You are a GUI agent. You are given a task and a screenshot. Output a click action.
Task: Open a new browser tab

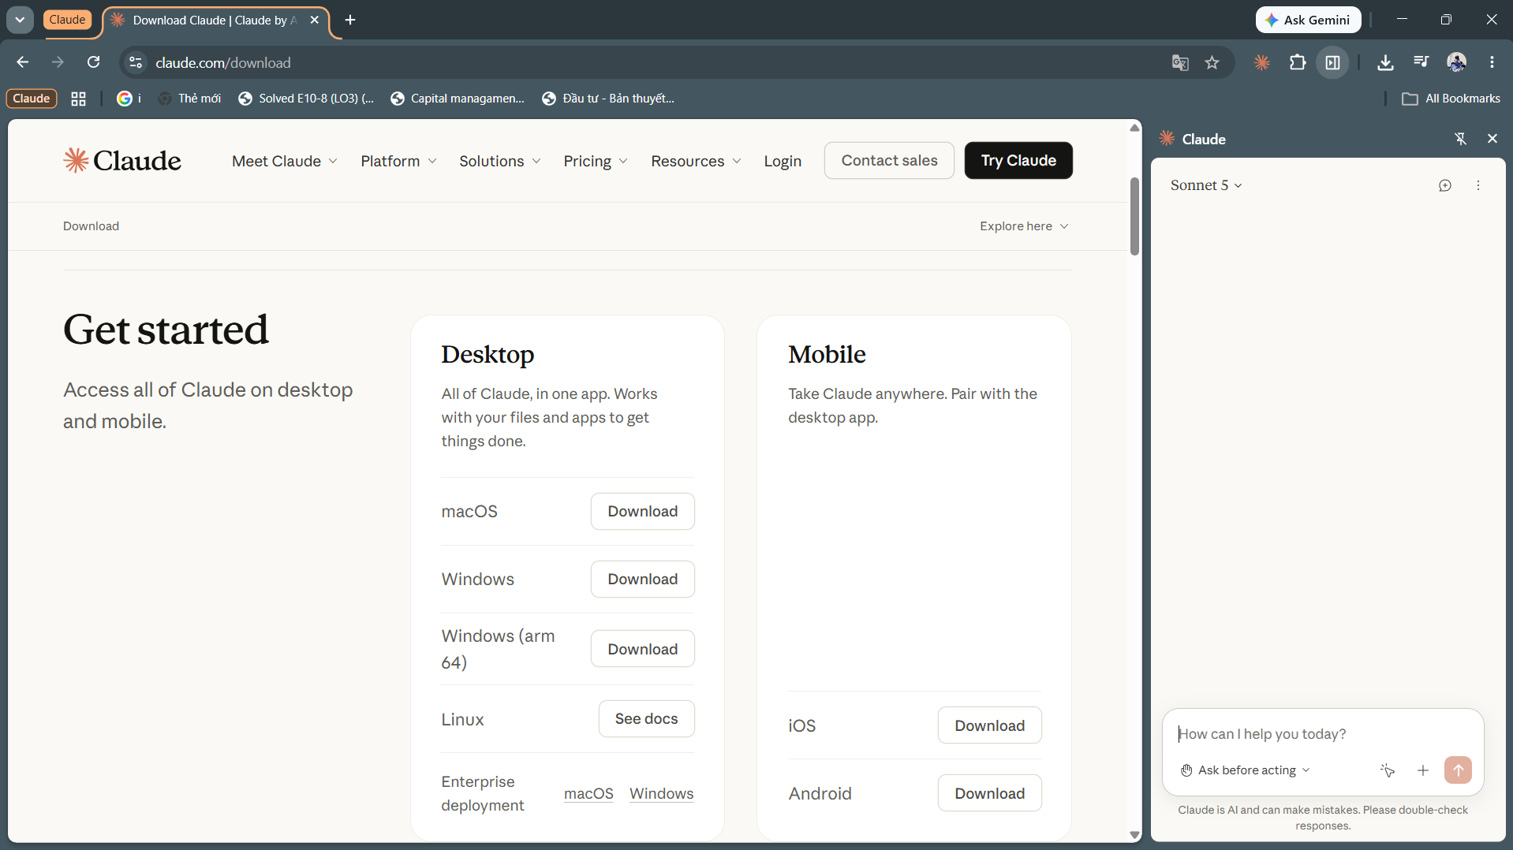(x=350, y=20)
